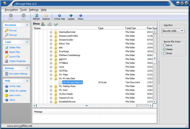Click the Check for updates link
190x129 pixels.
18,91
